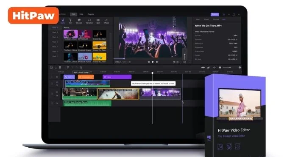Select the blue neon figure thumbnail
The image size is (284, 157).
70,57
